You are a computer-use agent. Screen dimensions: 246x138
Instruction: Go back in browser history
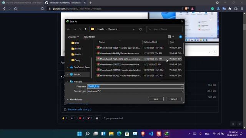pyautogui.click(x=4, y=8)
